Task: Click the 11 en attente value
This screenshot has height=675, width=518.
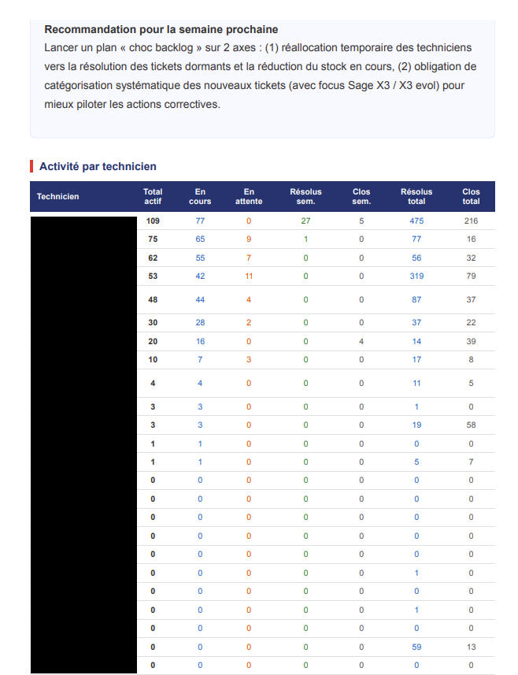Action: pos(249,276)
